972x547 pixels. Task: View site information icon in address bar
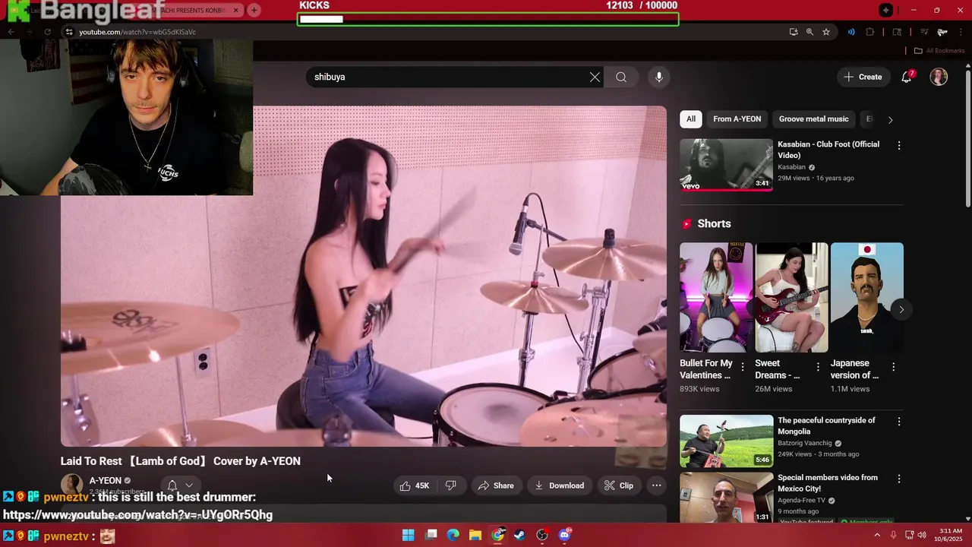point(69,32)
